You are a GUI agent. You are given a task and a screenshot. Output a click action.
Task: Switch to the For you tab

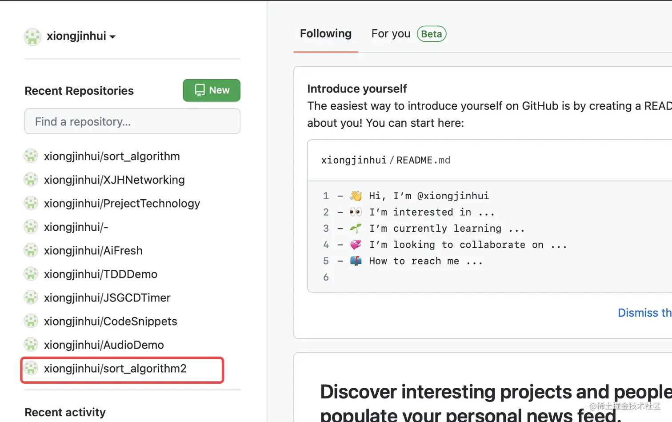click(x=391, y=34)
